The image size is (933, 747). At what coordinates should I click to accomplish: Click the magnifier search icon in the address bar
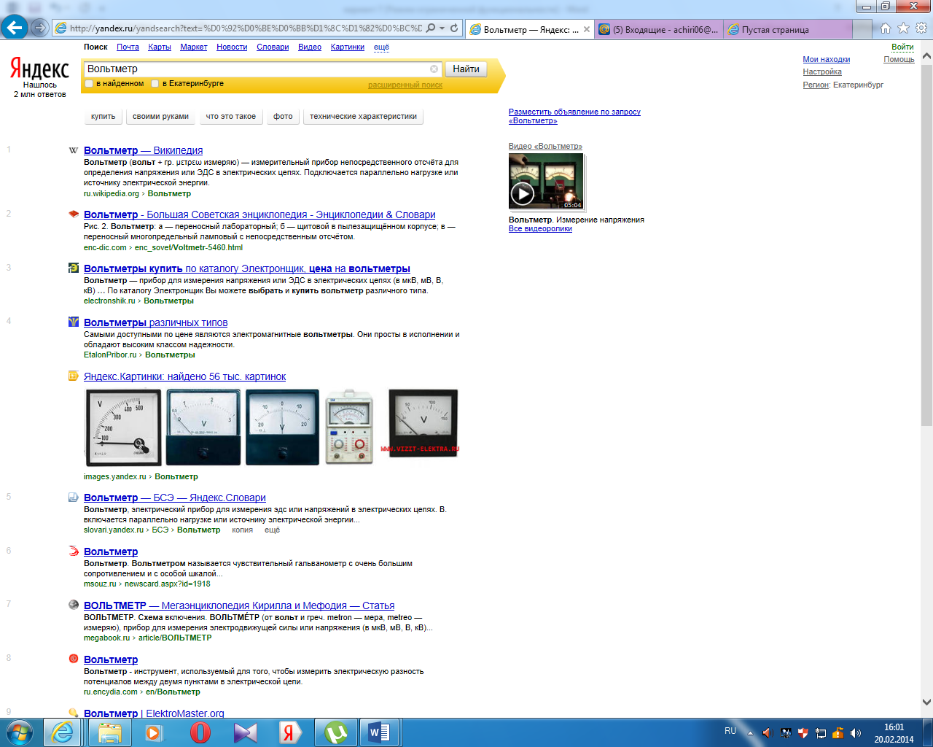(431, 28)
